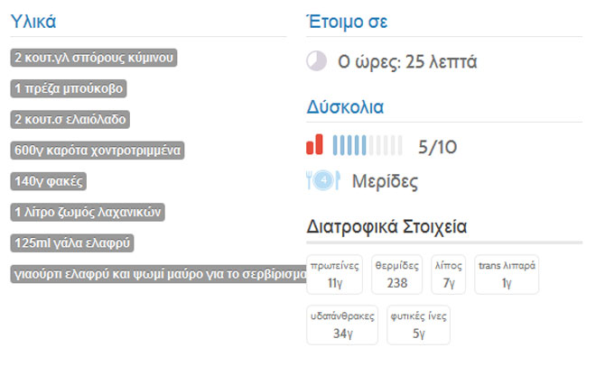Click the 140γ φακές ingredient tag
Viewport: 596px width, 375px height.
coord(48,181)
